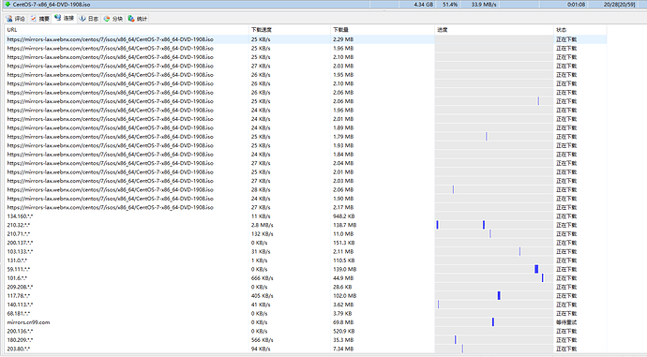Select the peer row 210.32.*.*

coord(306,225)
